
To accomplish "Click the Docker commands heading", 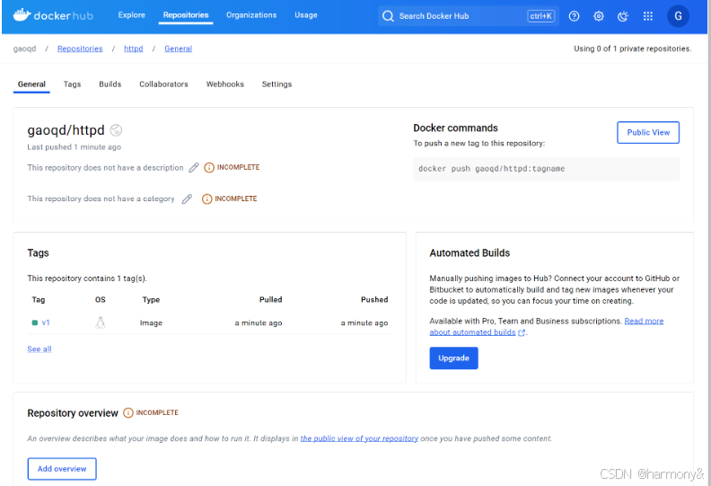I will tap(456, 128).
